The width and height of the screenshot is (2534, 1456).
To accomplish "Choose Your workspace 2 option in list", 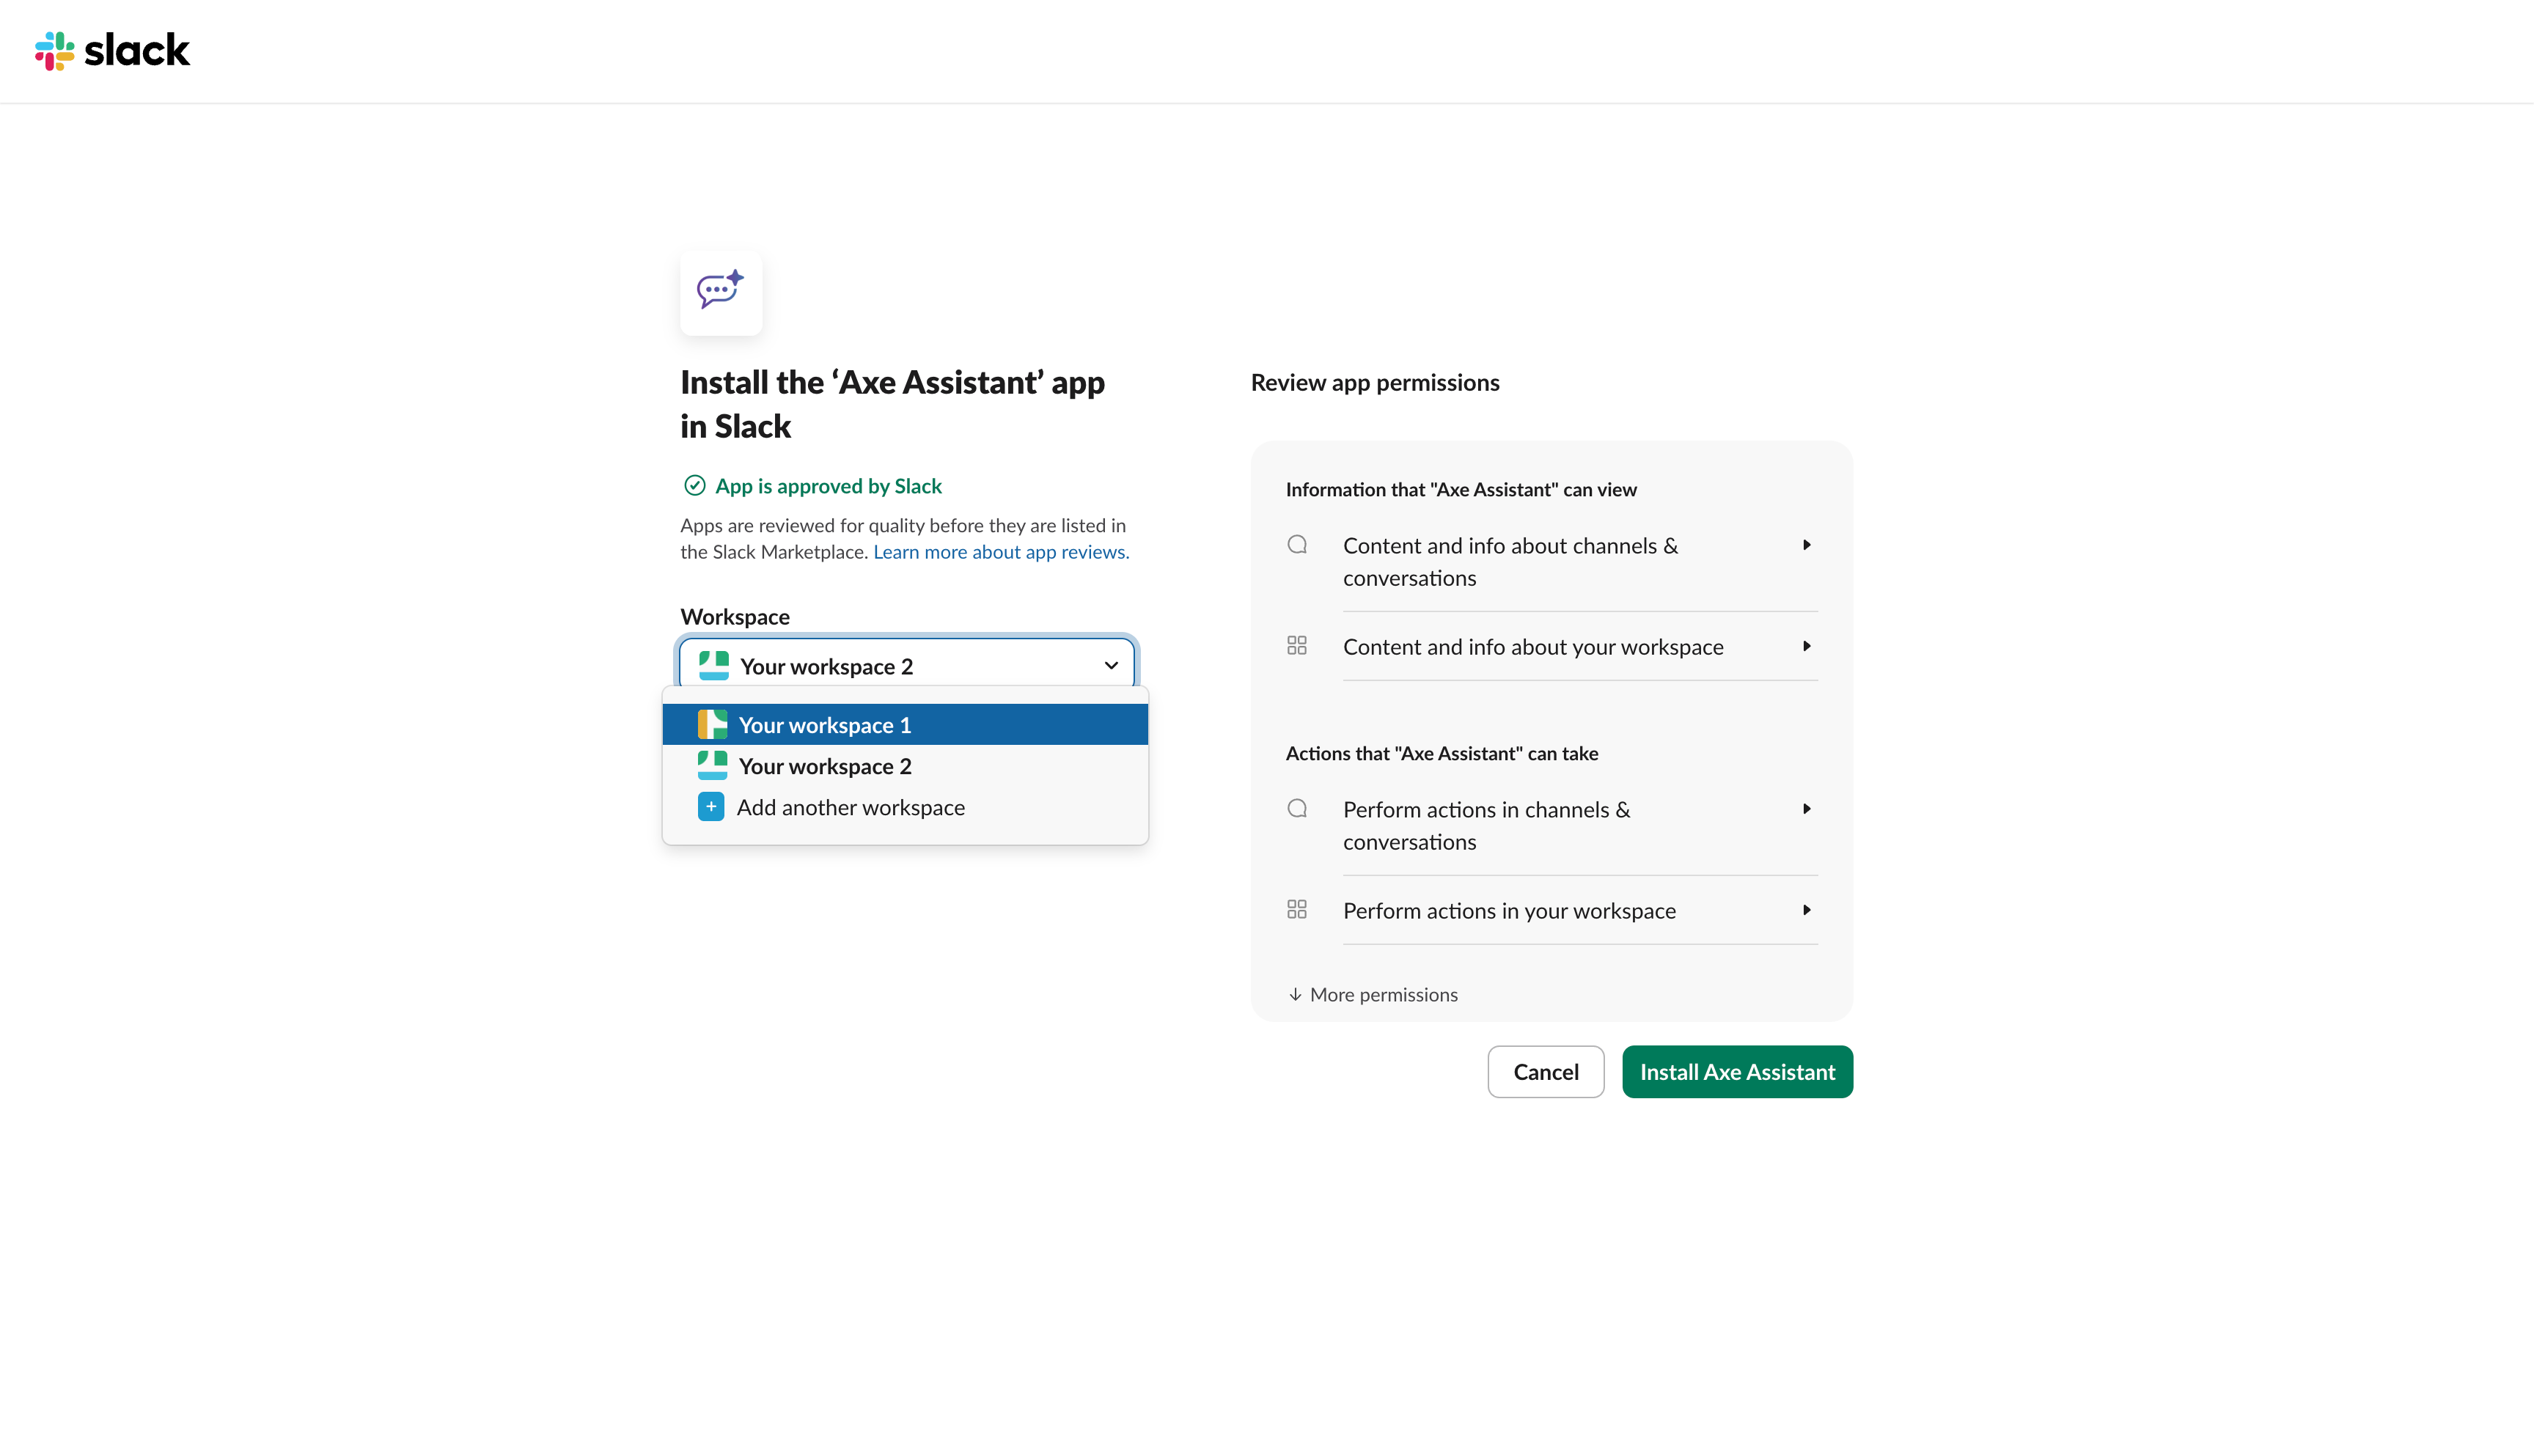I will pos(825,766).
